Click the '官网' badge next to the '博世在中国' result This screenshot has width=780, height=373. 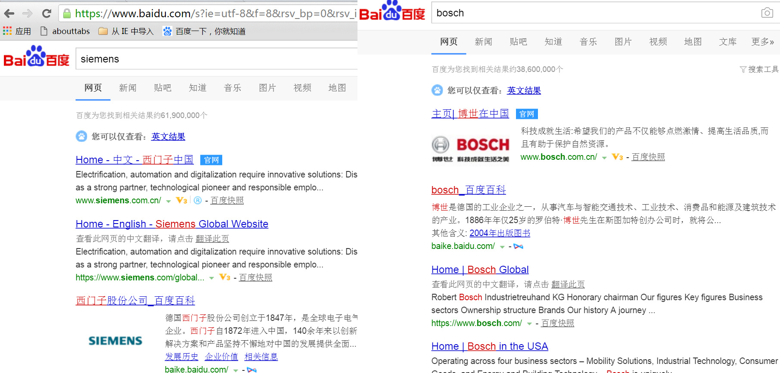[x=527, y=114]
